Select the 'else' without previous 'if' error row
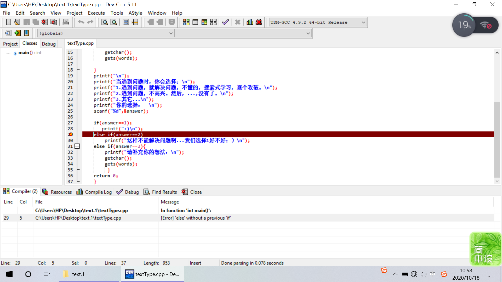 (196, 218)
